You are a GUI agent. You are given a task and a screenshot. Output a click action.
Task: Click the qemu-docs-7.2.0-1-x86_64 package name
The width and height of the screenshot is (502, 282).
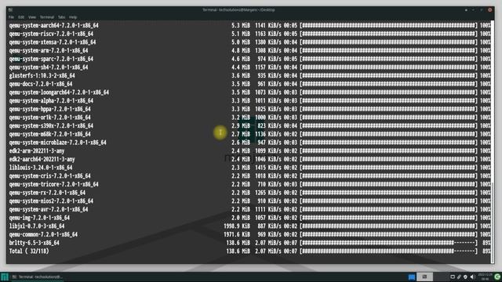pos(41,84)
